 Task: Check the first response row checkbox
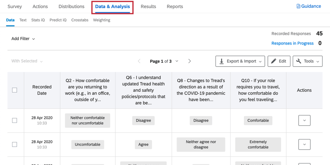[15, 120]
